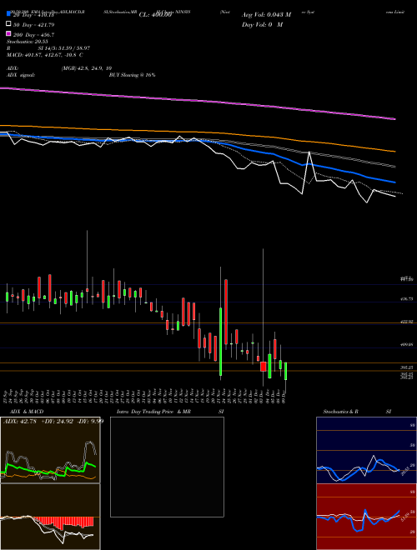Click the '(MGR) 42.8, 24.9, 10' ADX values

pos(87,68)
